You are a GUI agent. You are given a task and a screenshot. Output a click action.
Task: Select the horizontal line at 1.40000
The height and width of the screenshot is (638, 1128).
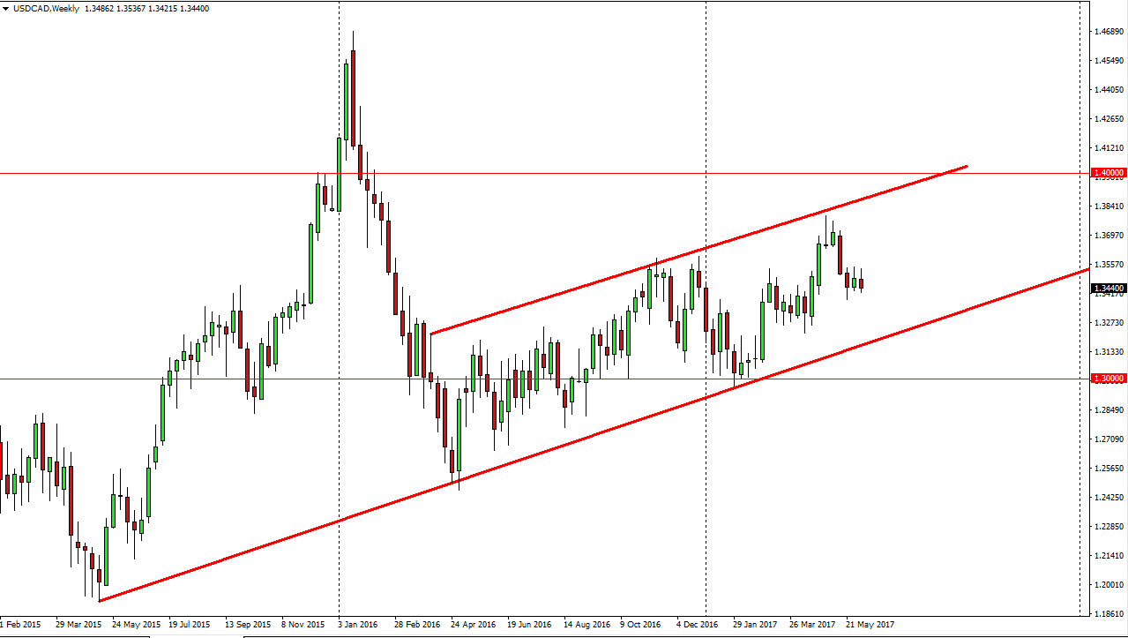(x=176, y=173)
